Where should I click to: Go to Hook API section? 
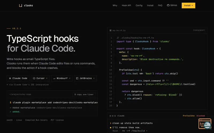126,5
